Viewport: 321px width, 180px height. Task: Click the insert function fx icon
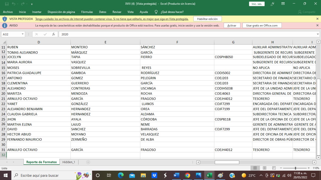pos(53,34)
